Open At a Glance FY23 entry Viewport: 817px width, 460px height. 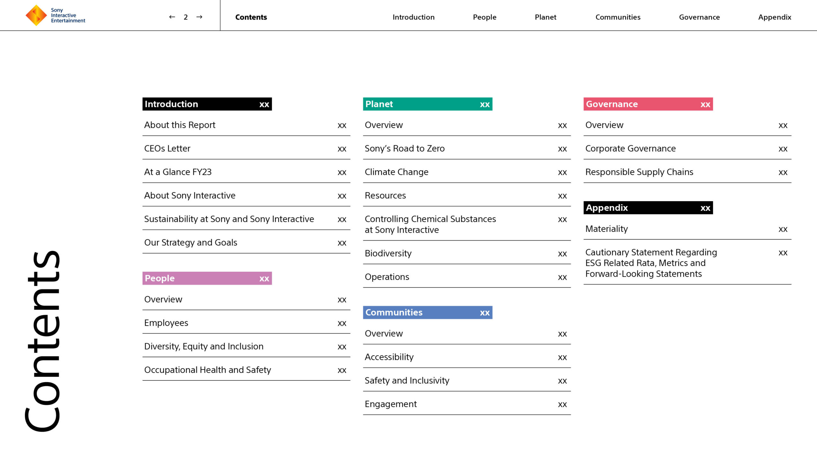tap(246, 172)
